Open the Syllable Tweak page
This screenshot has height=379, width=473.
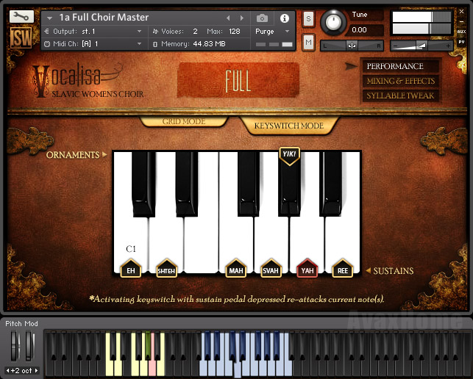(400, 95)
